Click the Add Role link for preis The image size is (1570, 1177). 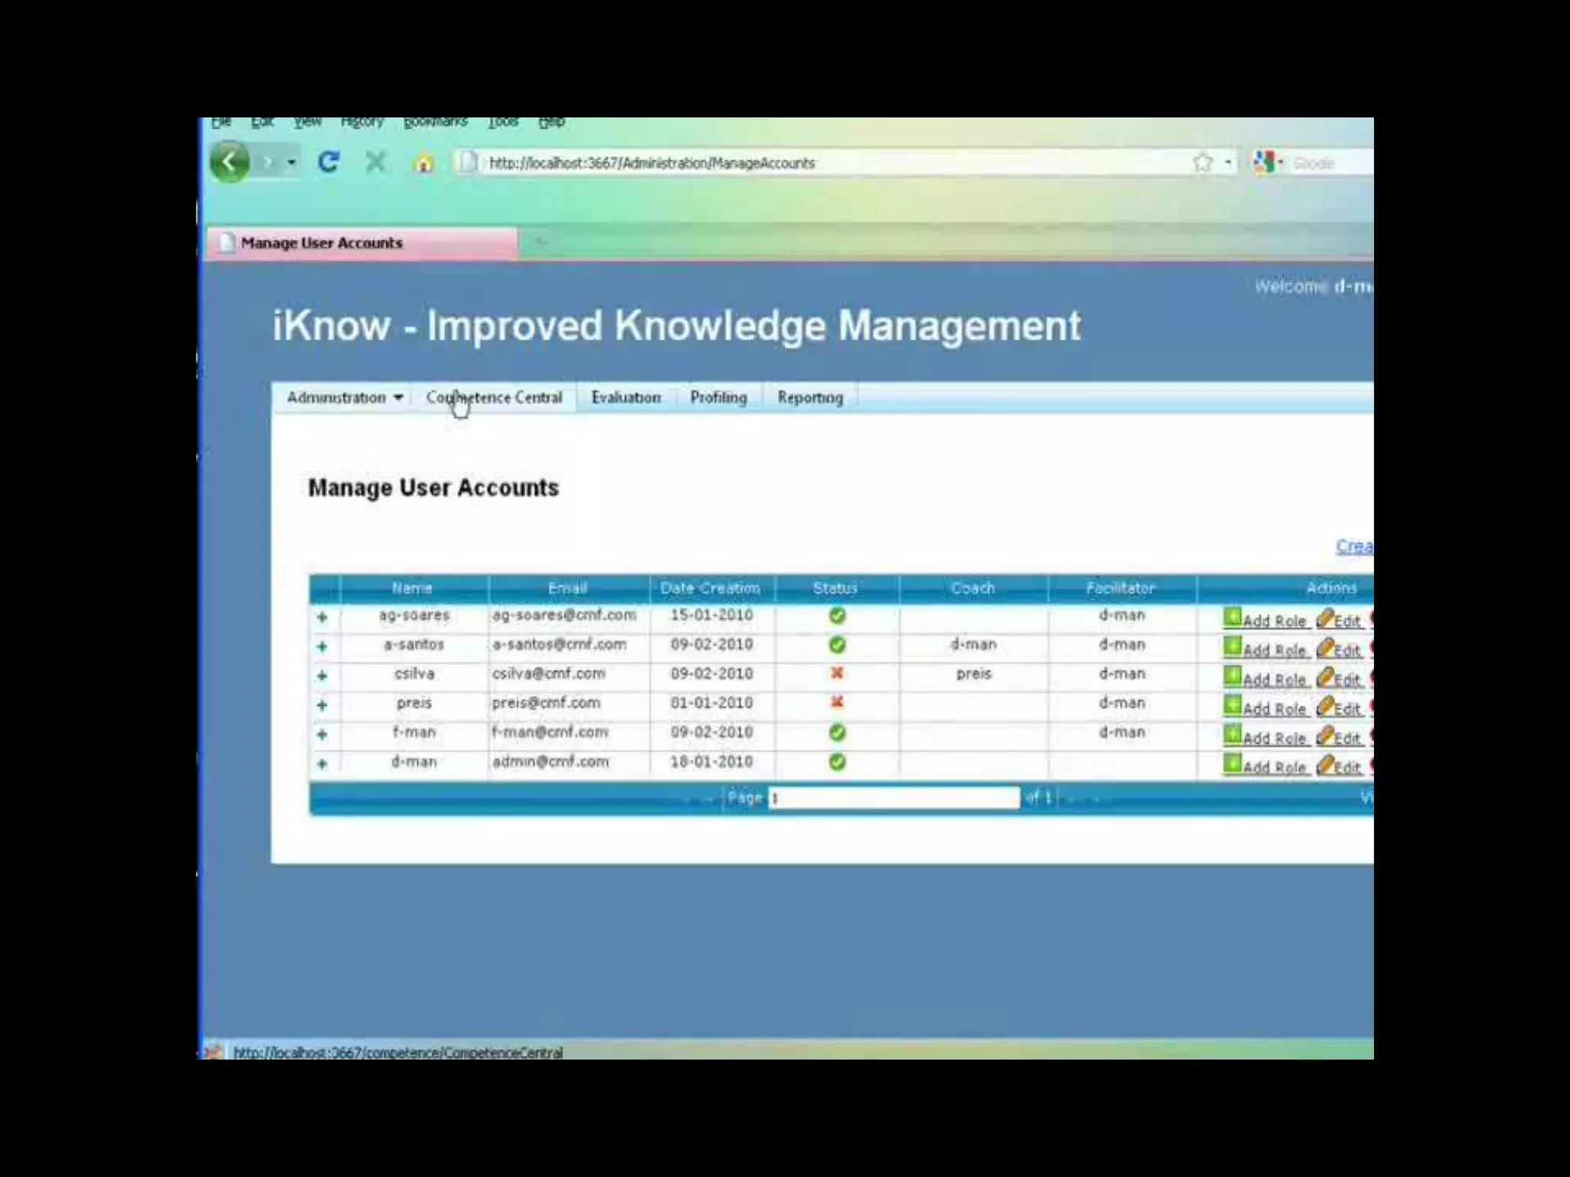pyautogui.click(x=1273, y=710)
